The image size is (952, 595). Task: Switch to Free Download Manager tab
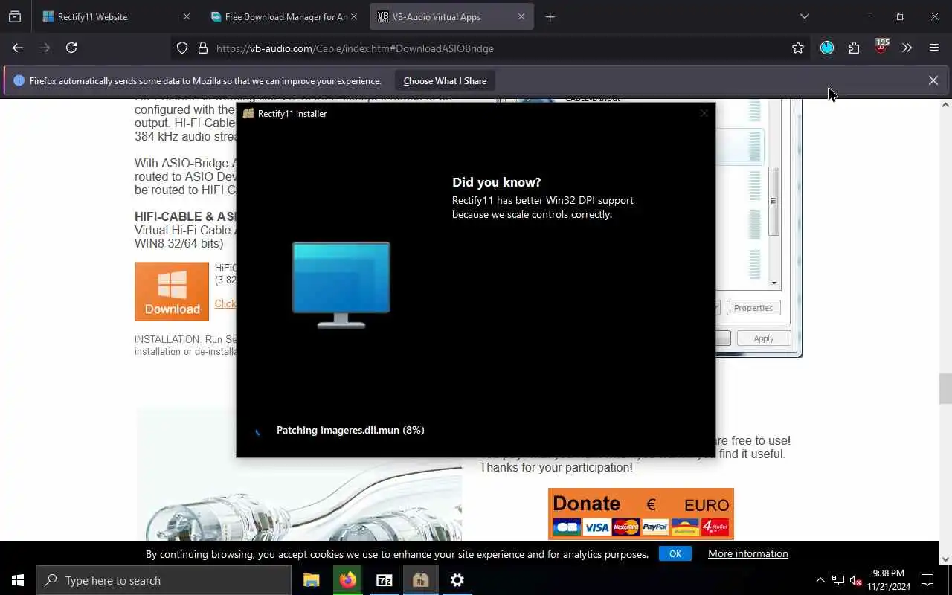coord(283,16)
